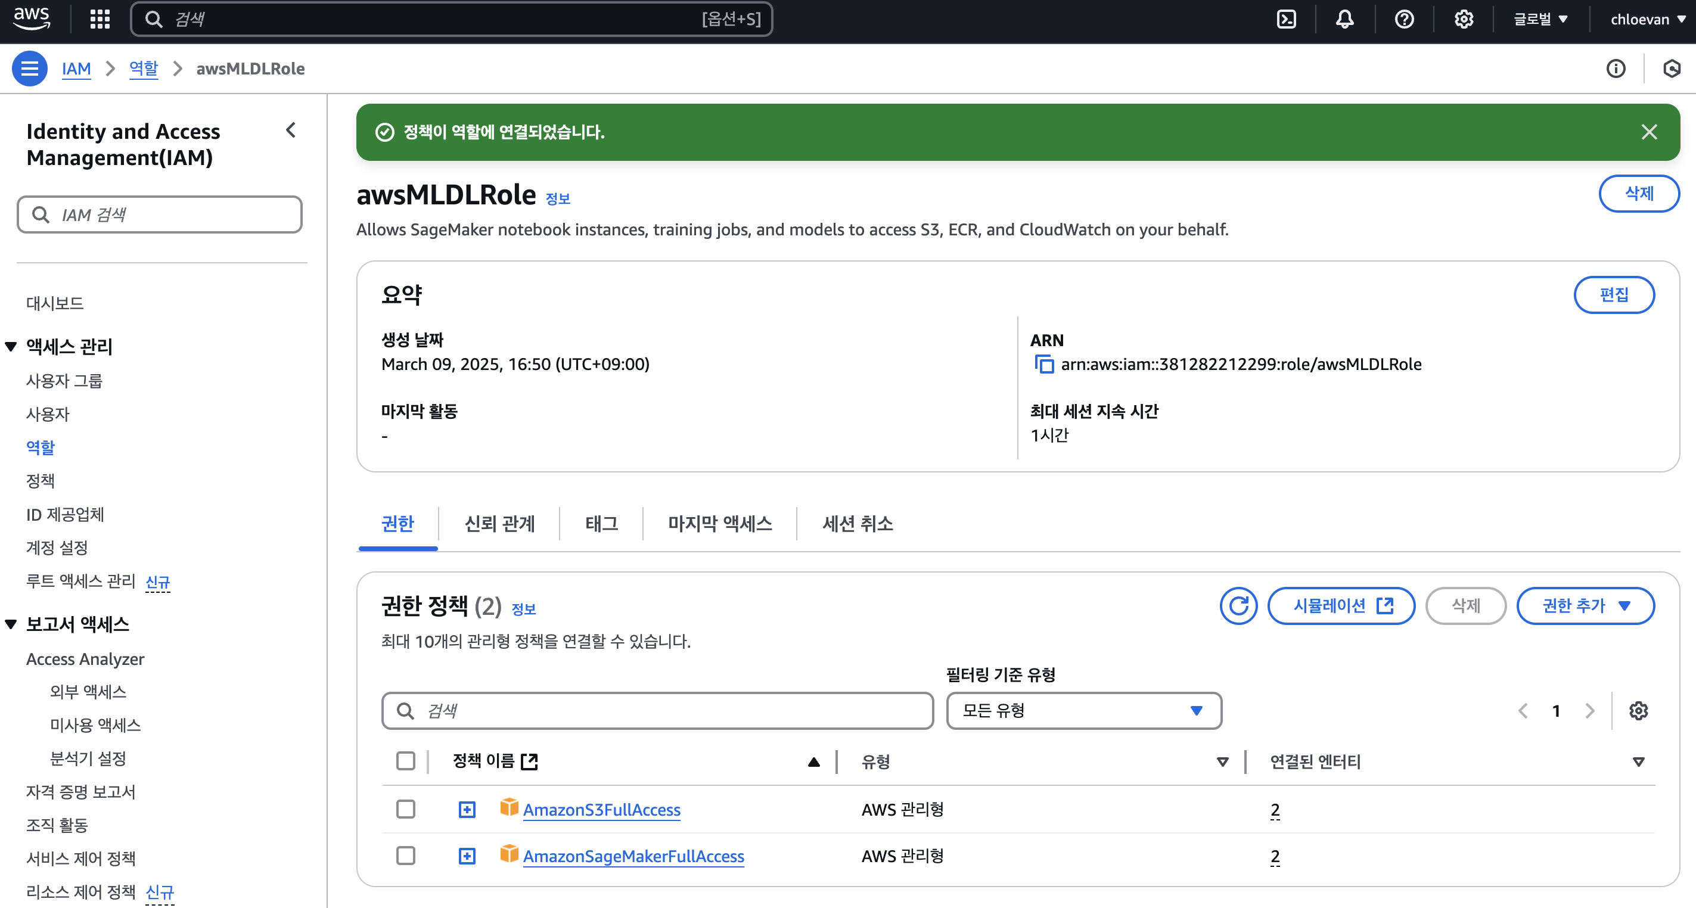This screenshot has width=1696, height=908.
Task: Open the 모든 유형 filter type dropdown
Action: pyautogui.click(x=1084, y=711)
